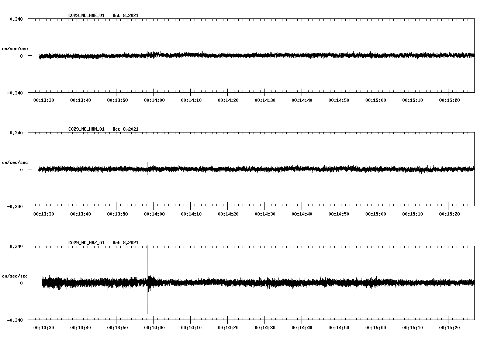Click the -0.340 lower limit on HNE axis
The image size is (501, 341).
(15, 93)
